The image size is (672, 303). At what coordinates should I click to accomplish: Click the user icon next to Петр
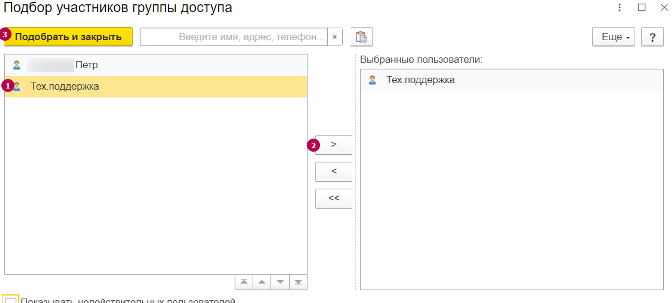16,65
